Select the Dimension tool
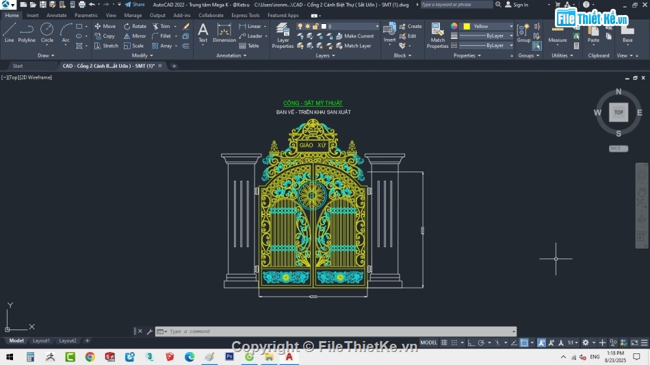Viewport: 650px width, 365px height. coord(224,33)
